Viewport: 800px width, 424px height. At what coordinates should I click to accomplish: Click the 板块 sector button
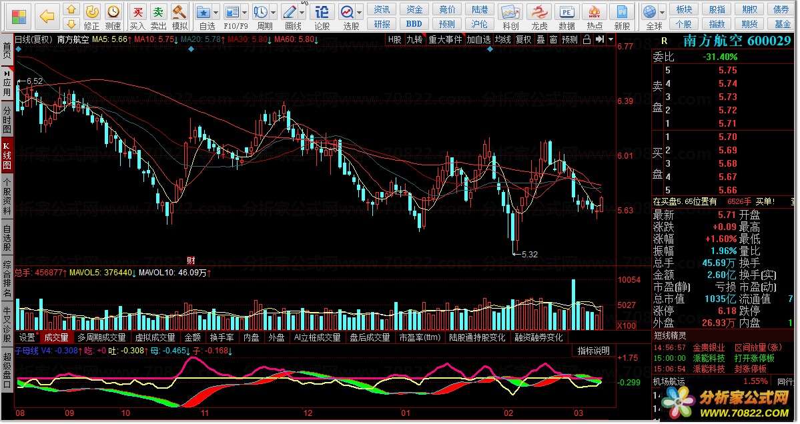[x=684, y=10]
